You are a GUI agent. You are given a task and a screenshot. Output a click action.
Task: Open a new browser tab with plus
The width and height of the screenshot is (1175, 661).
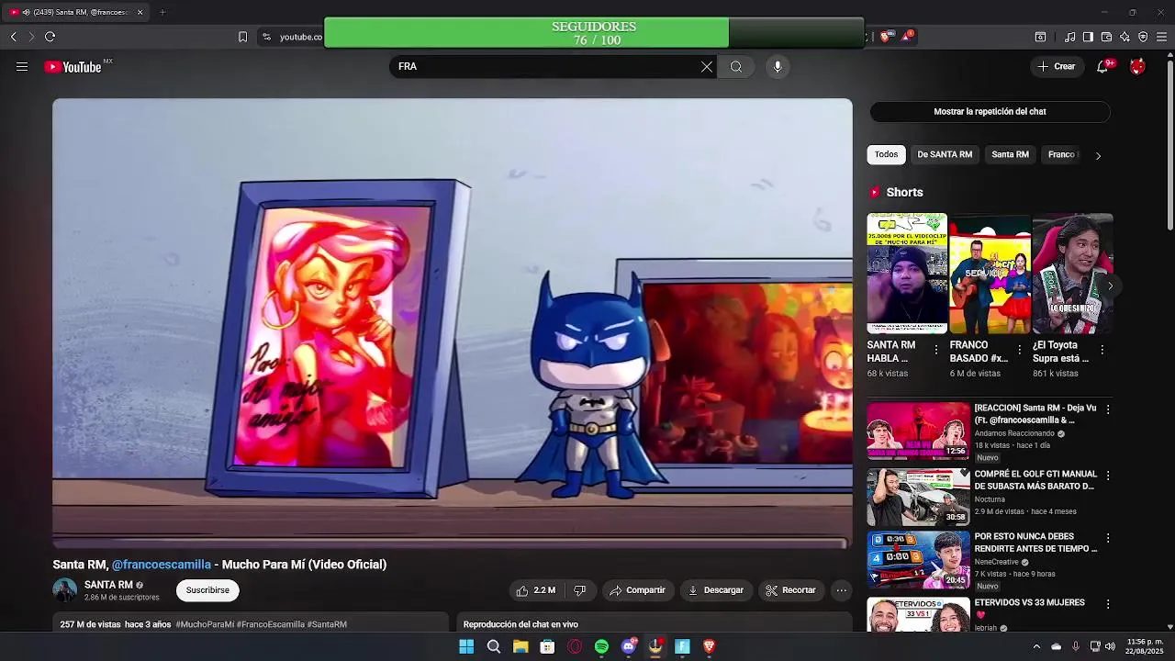(162, 12)
